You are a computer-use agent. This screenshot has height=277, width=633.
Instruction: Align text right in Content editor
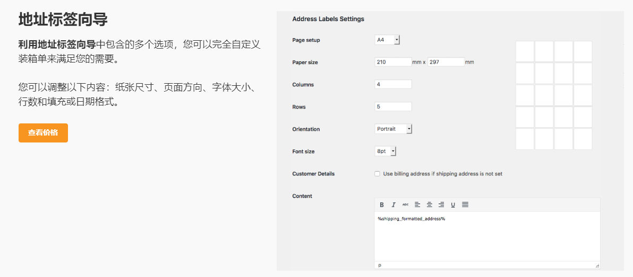pos(441,205)
